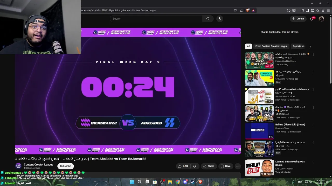This screenshot has height=186, width=332.
Task: Open the media playlist music note icon
Action: [x=302, y=10]
